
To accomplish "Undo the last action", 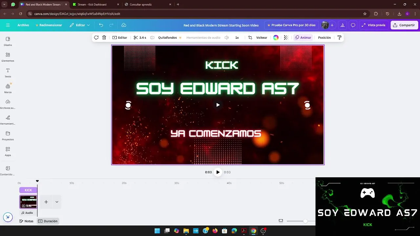I will pos(101,25).
